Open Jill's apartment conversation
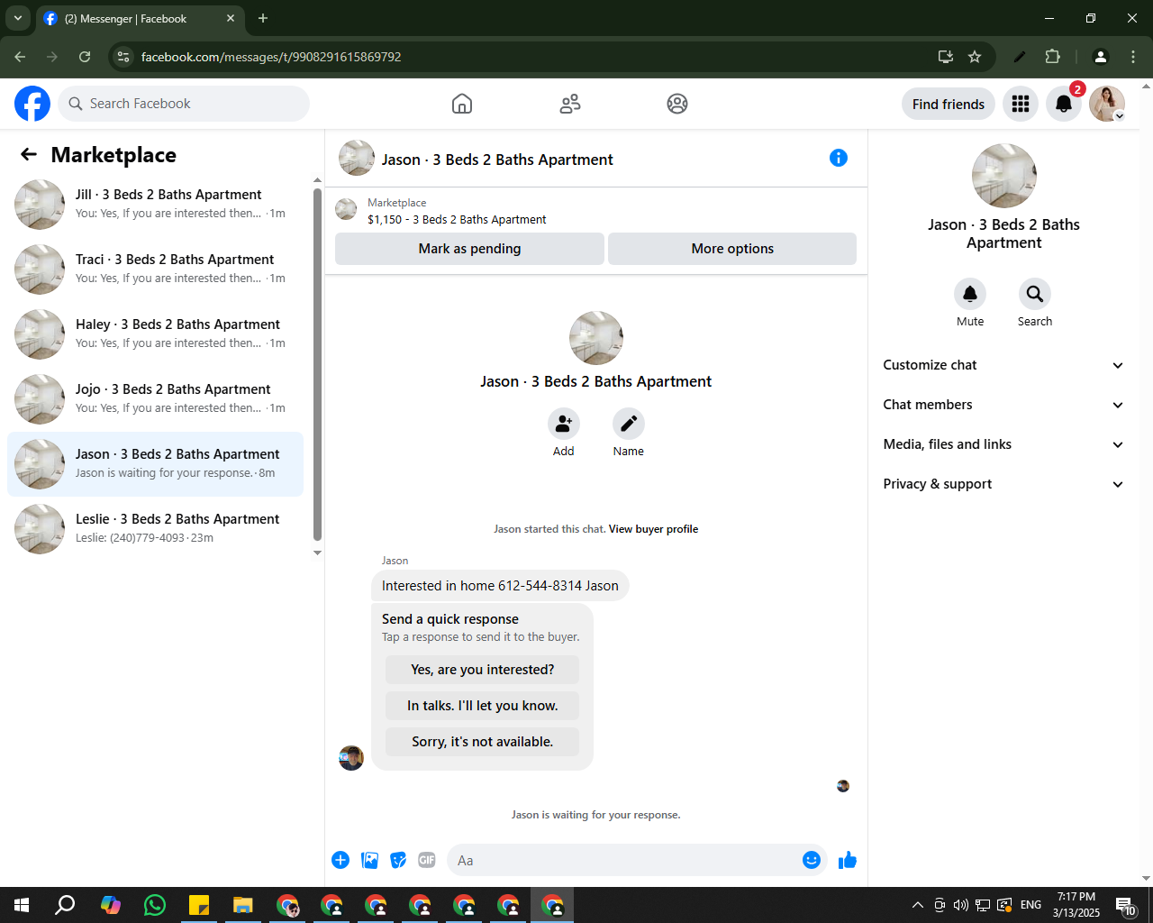Screen dimensions: 1153x923 pyautogui.click(x=155, y=205)
